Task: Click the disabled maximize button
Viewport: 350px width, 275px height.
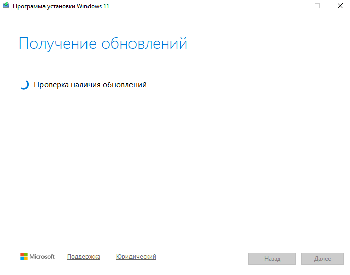Action: 317,6
